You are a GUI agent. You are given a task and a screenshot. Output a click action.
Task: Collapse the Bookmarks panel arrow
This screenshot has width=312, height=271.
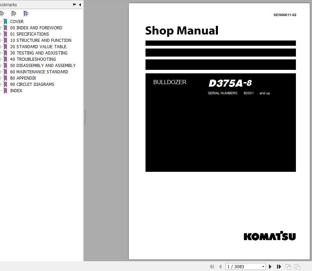click(x=80, y=5)
